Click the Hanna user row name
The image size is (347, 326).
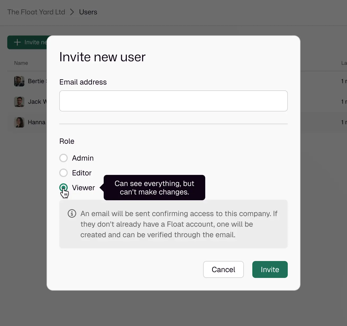37,122
